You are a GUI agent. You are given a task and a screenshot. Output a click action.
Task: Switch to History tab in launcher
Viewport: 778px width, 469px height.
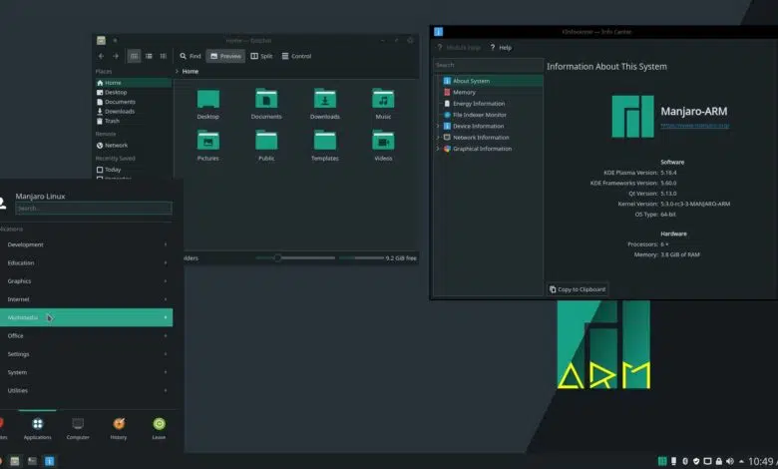(119, 428)
